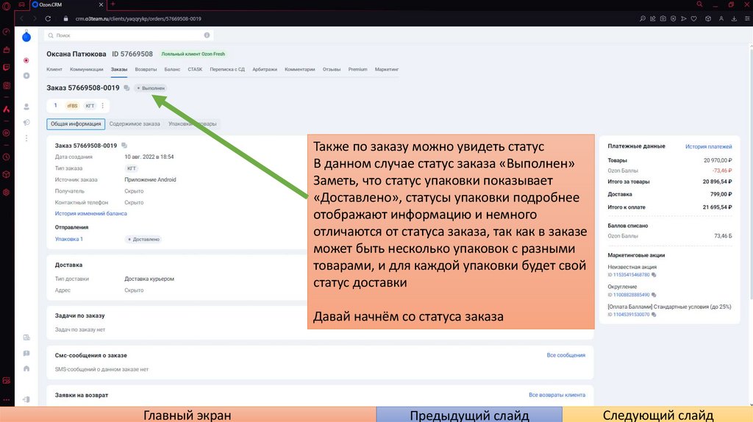
Task: Open the Premium tab
Action: [358, 69]
